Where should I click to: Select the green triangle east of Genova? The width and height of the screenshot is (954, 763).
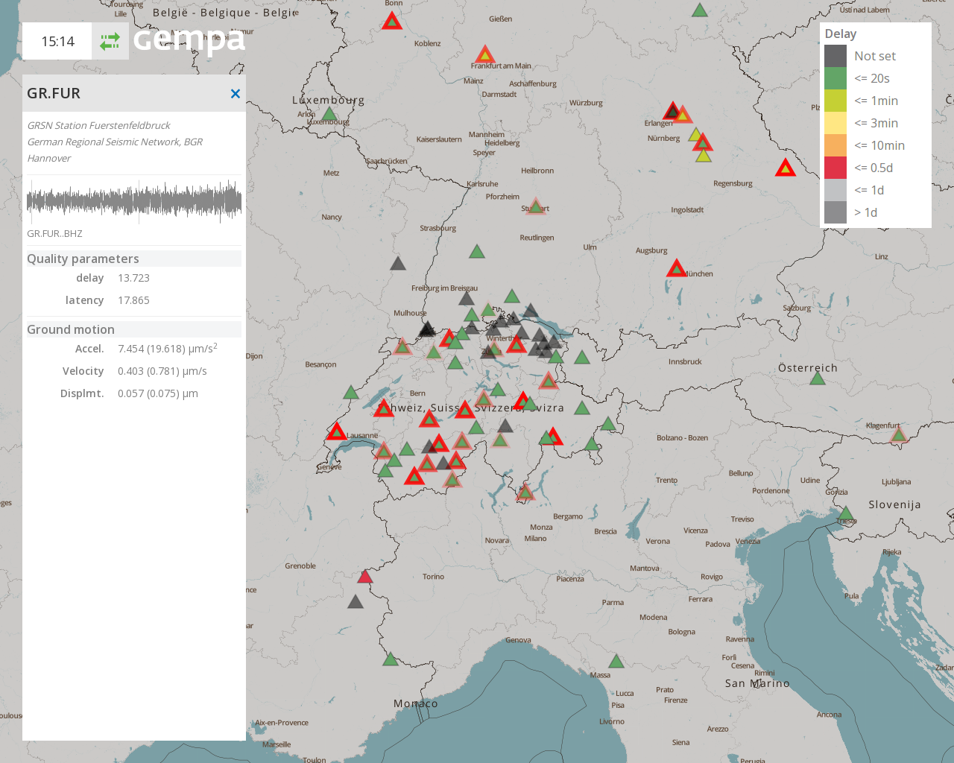click(616, 661)
